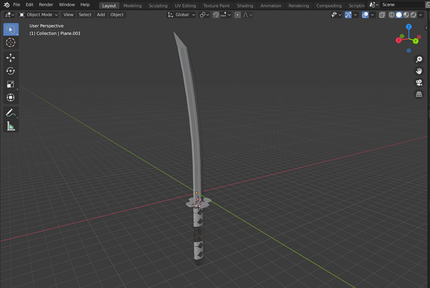The image size is (430, 288).
Task: Open the snapping options dropdown
Action: [x=226, y=15]
